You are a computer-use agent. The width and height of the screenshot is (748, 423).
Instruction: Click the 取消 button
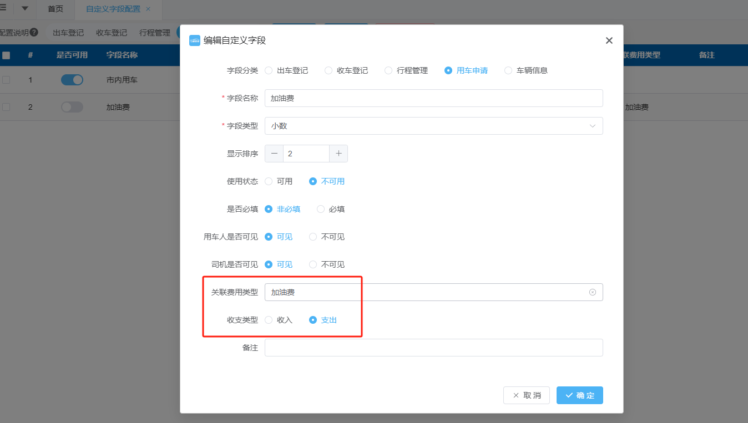pos(526,395)
